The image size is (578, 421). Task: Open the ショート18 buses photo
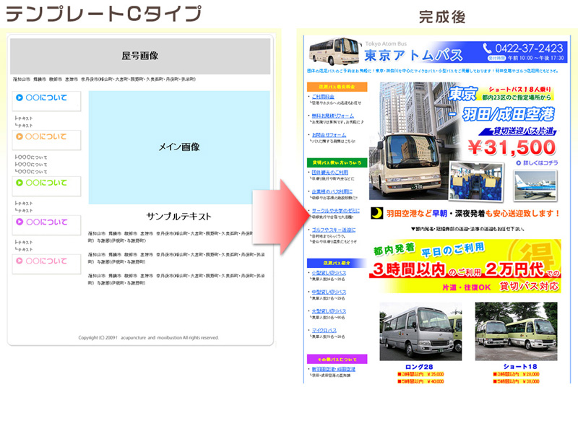[516, 331]
